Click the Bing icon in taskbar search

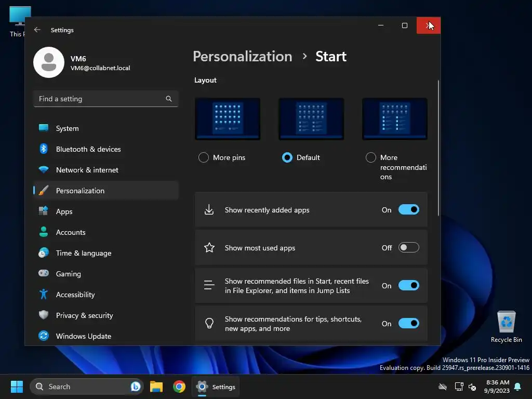[x=136, y=387]
